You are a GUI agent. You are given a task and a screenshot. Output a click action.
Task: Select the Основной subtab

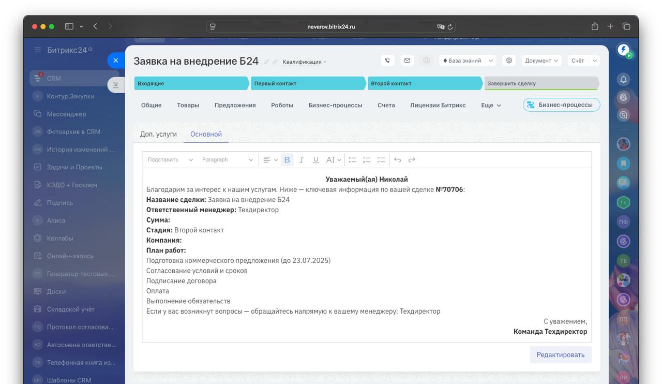point(206,134)
